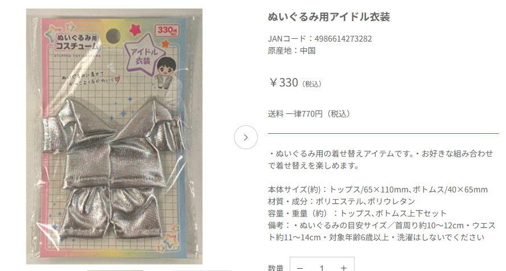Click the 送料 一律770円 shipping notice
The height and width of the screenshot is (271, 506).
[309, 114]
